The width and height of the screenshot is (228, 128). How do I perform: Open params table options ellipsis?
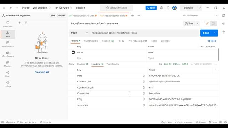pyautogui.click(x=202, y=47)
